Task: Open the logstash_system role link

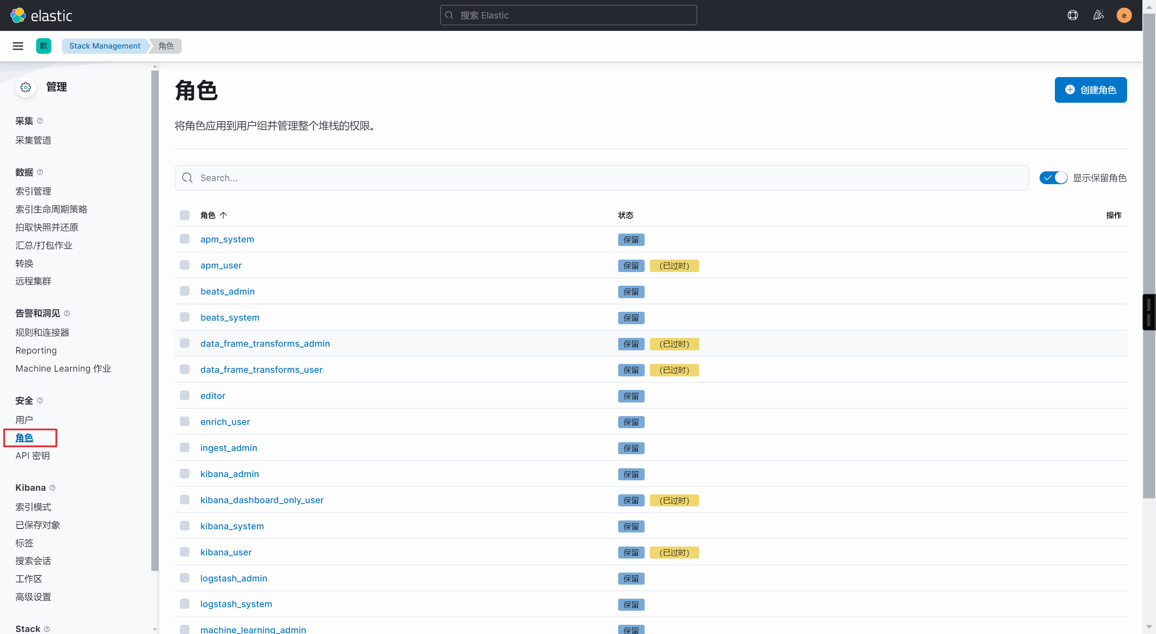Action: click(236, 604)
